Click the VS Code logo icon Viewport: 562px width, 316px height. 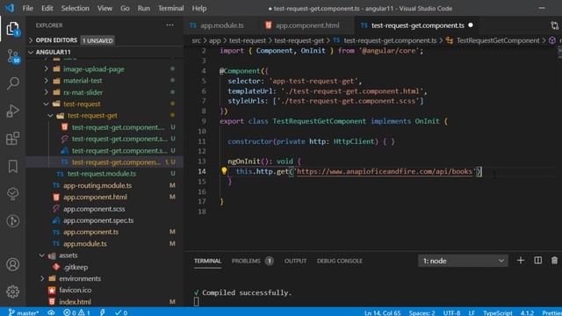tap(10, 8)
